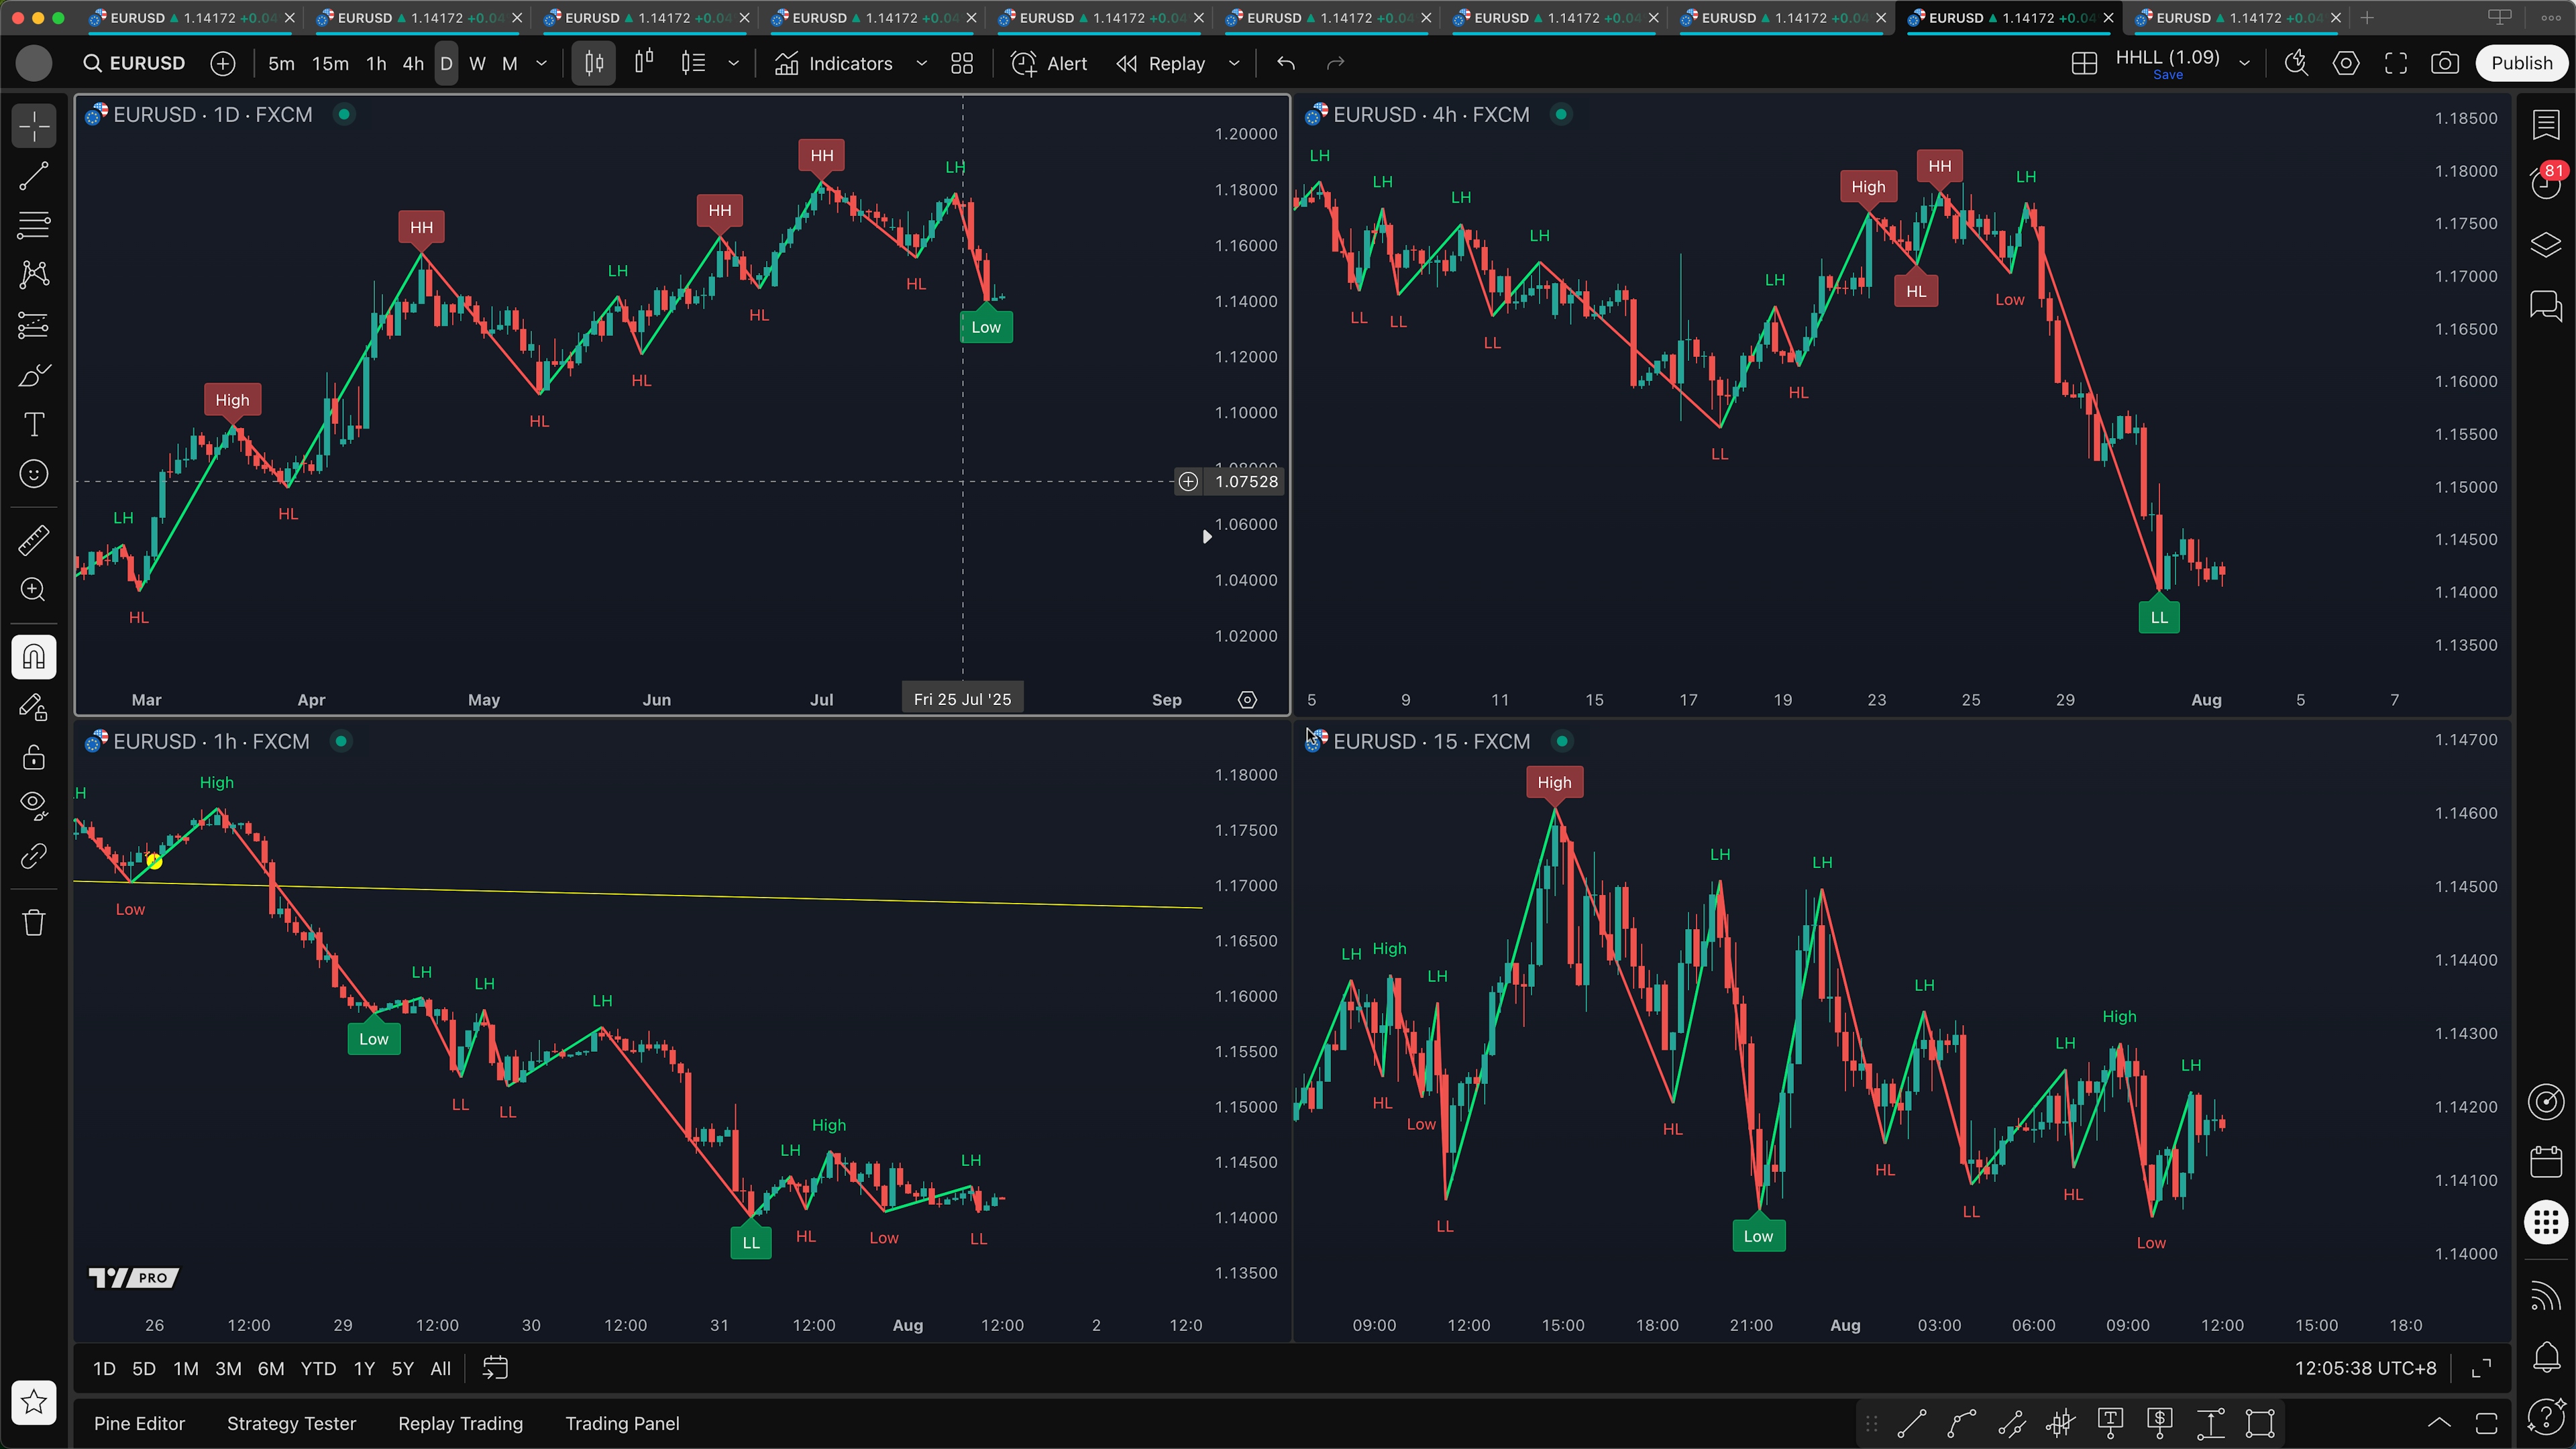
Task: Remove drawings with trash icon
Action: (34, 922)
